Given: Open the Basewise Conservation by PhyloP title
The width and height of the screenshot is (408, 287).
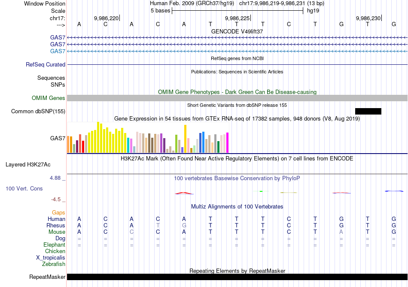Looking at the screenshot, I should [237, 178].
